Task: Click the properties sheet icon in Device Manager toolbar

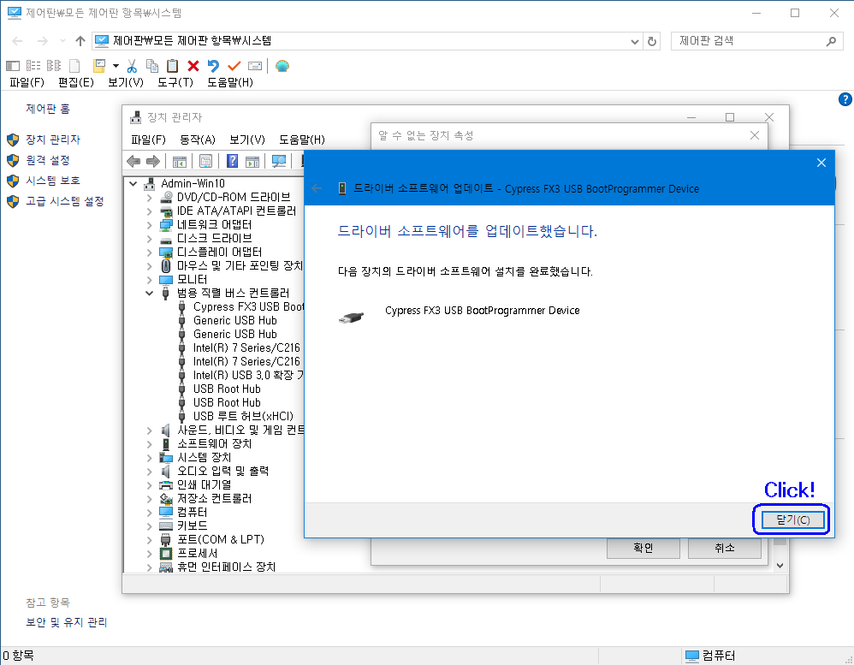Action: click(x=206, y=161)
